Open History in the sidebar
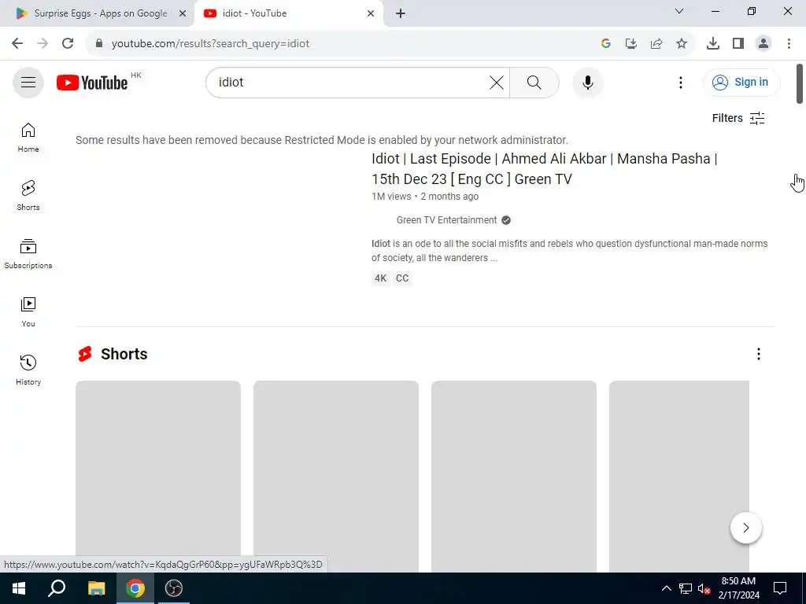The height and width of the screenshot is (604, 806). coord(28,370)
